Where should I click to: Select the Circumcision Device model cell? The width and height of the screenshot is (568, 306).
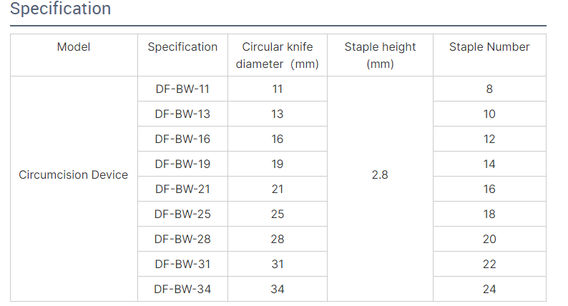point(74,175)
